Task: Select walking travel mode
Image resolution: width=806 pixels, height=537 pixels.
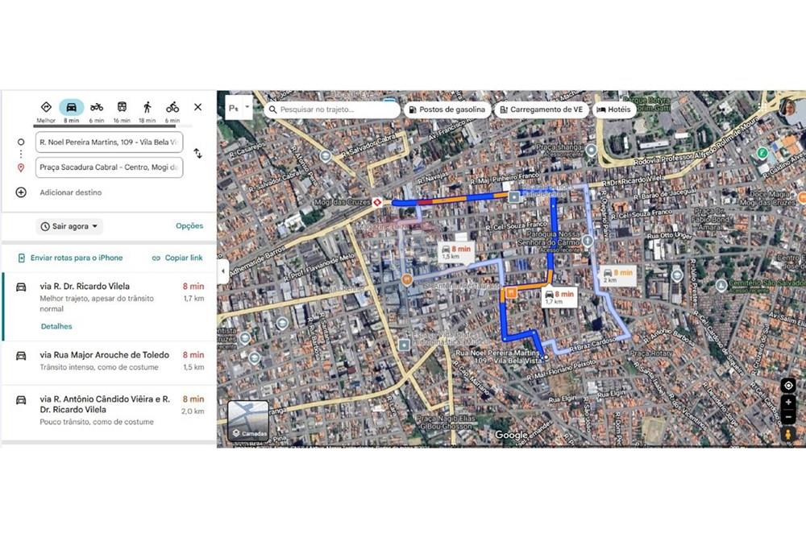Action: pos(147,108)
